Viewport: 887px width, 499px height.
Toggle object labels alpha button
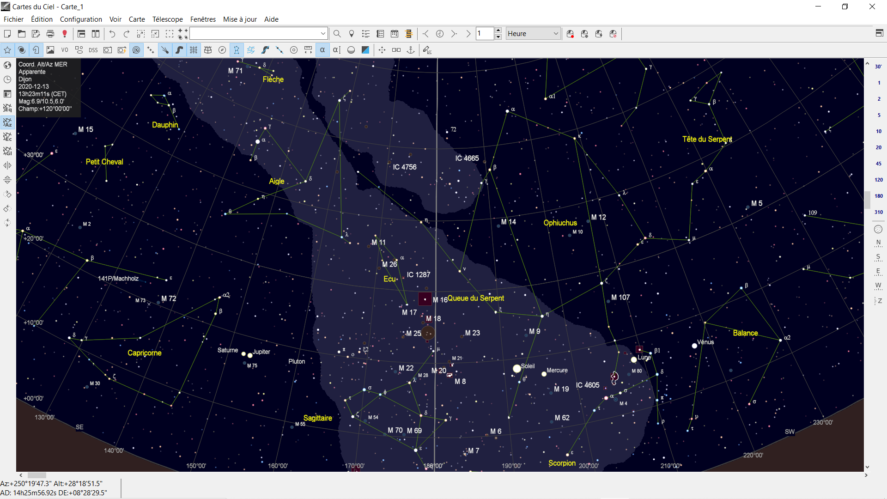point(322,50)
